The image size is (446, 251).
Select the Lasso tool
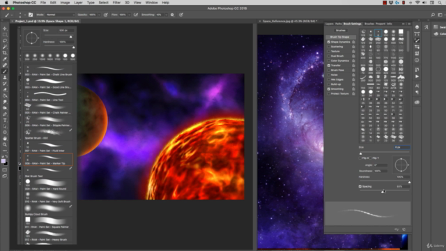5,40
